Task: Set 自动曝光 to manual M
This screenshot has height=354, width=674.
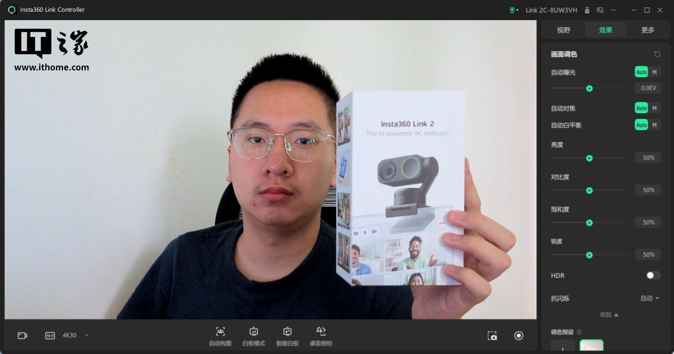Action: point(654,72)
